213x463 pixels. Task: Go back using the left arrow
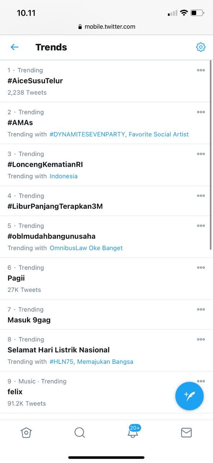point(14,47)
